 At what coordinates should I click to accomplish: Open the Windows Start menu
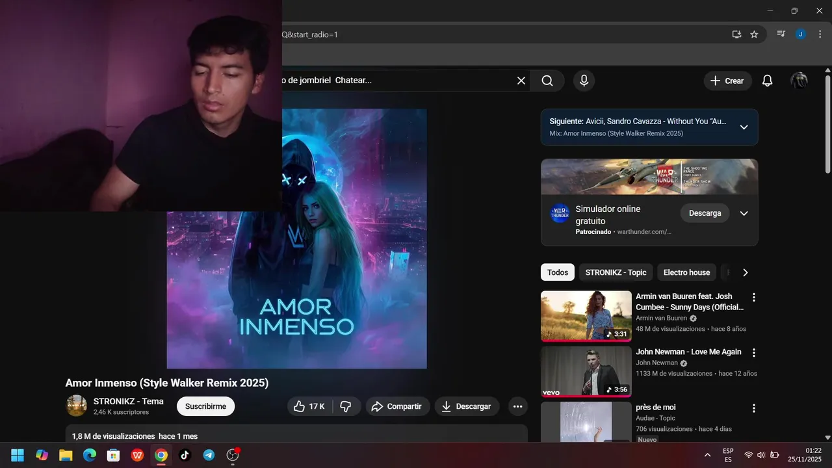(18, 455)
